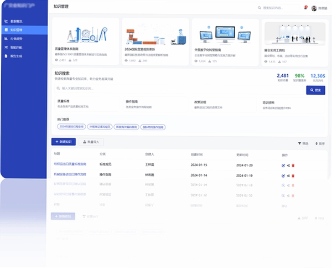Delete the row created 2024-01-14
Viewport: 332px width, 268px height.
click(x=293, y=176)
